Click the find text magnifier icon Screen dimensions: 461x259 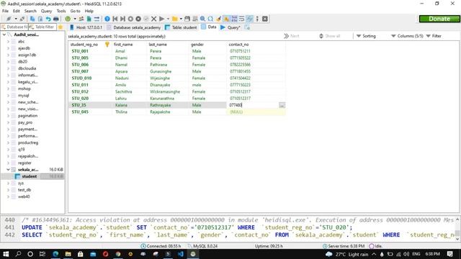pyautogui.click(x=202, y=19)
